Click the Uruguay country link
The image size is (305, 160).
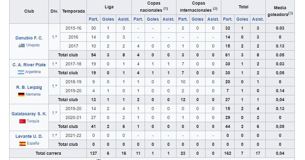coord(33,45)
